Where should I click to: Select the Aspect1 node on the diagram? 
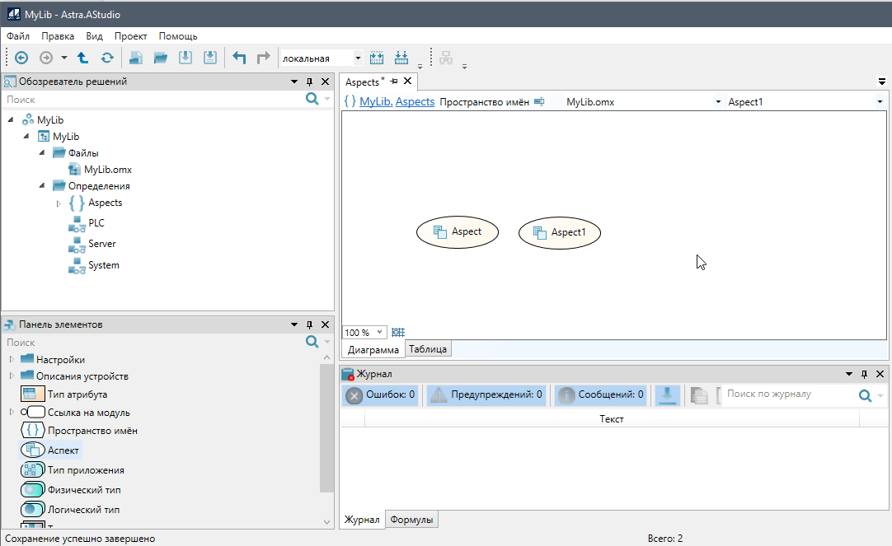560,233
